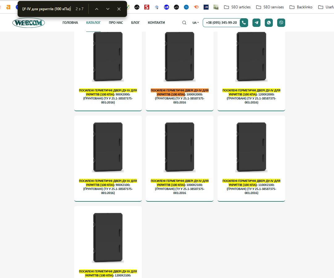Open the dark blue M bookmark icon
Viewport: 334px width, 278px height.
tap(206, 7)
